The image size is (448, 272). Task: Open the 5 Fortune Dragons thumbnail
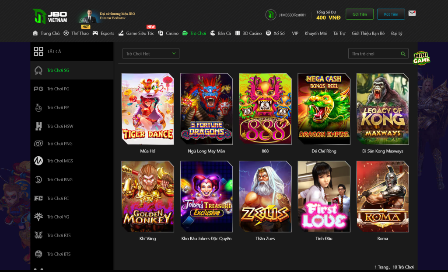(206, 109)
